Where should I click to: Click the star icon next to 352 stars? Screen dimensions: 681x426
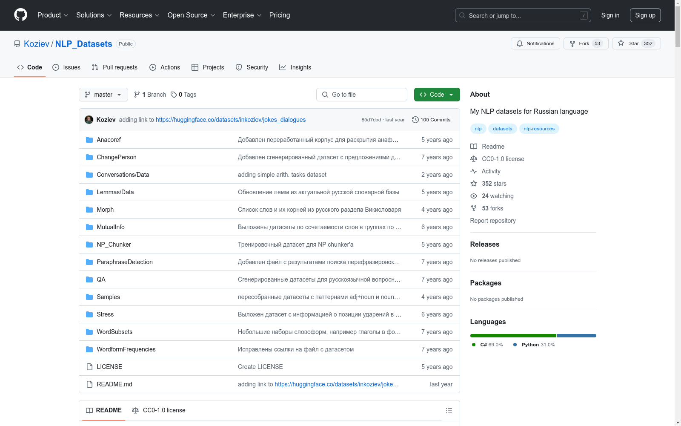click(x=474, y=184)
